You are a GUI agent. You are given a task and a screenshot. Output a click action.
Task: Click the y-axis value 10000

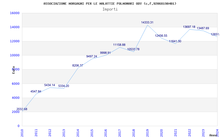(x=15, y=55)
